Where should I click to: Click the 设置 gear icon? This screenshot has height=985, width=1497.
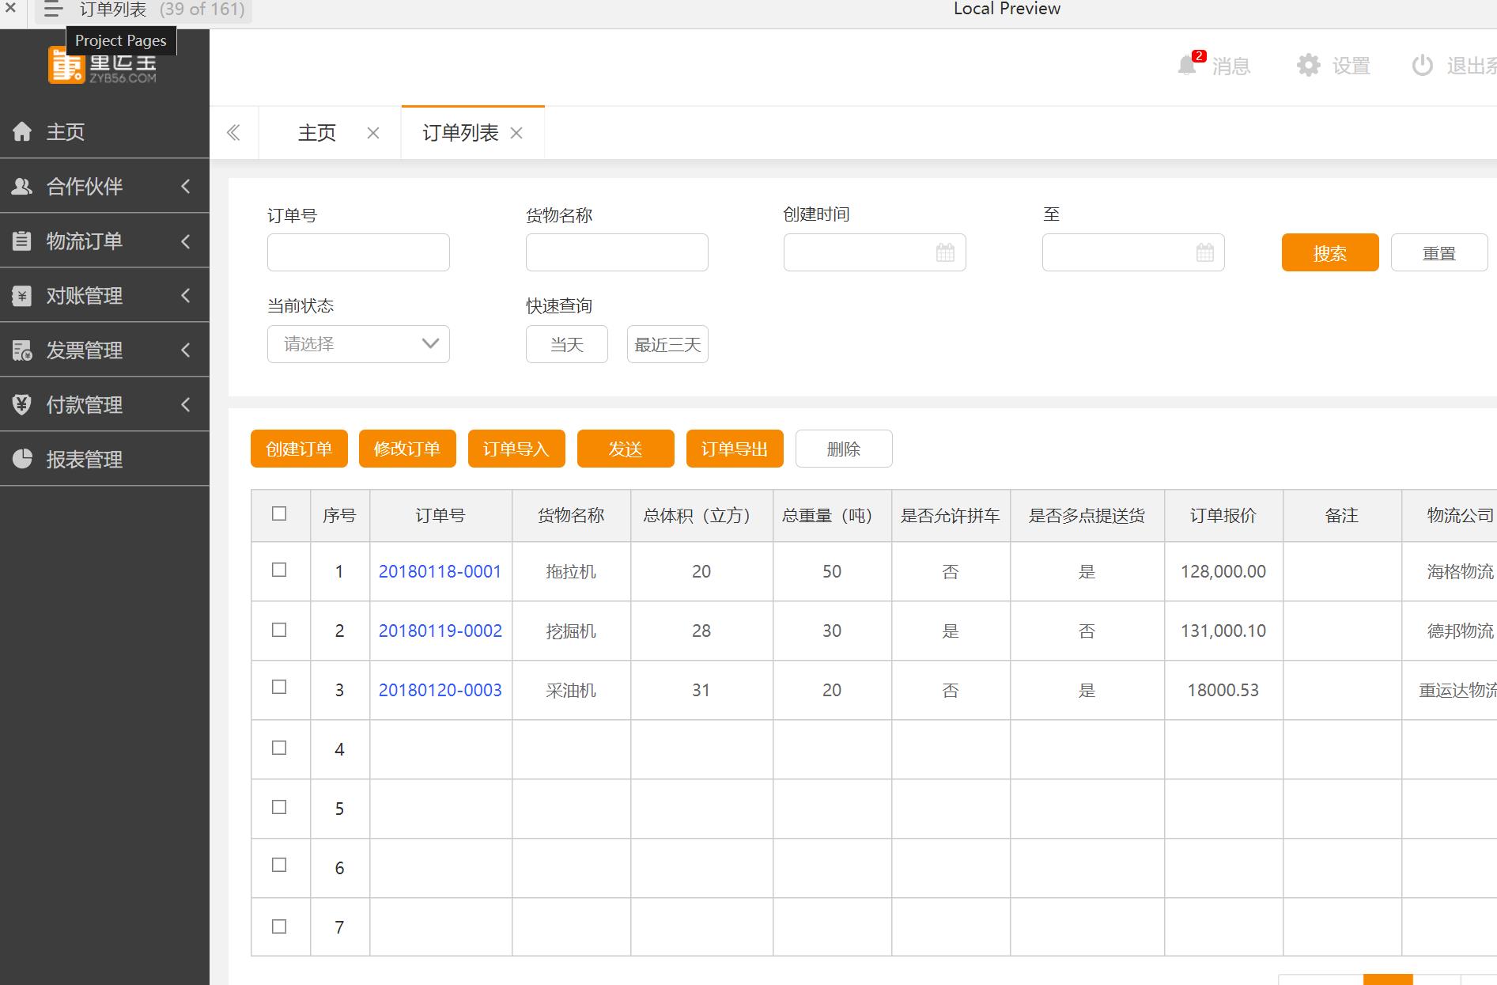(1309, 65)
